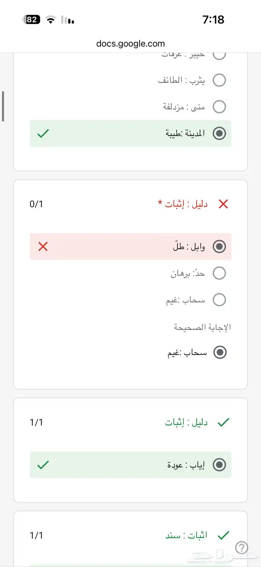This screenshot has width=261, height=567.
Task: Select the radio button for "منى : مزدلفة"
Action: pyautogui.click(x=220, y=107)
